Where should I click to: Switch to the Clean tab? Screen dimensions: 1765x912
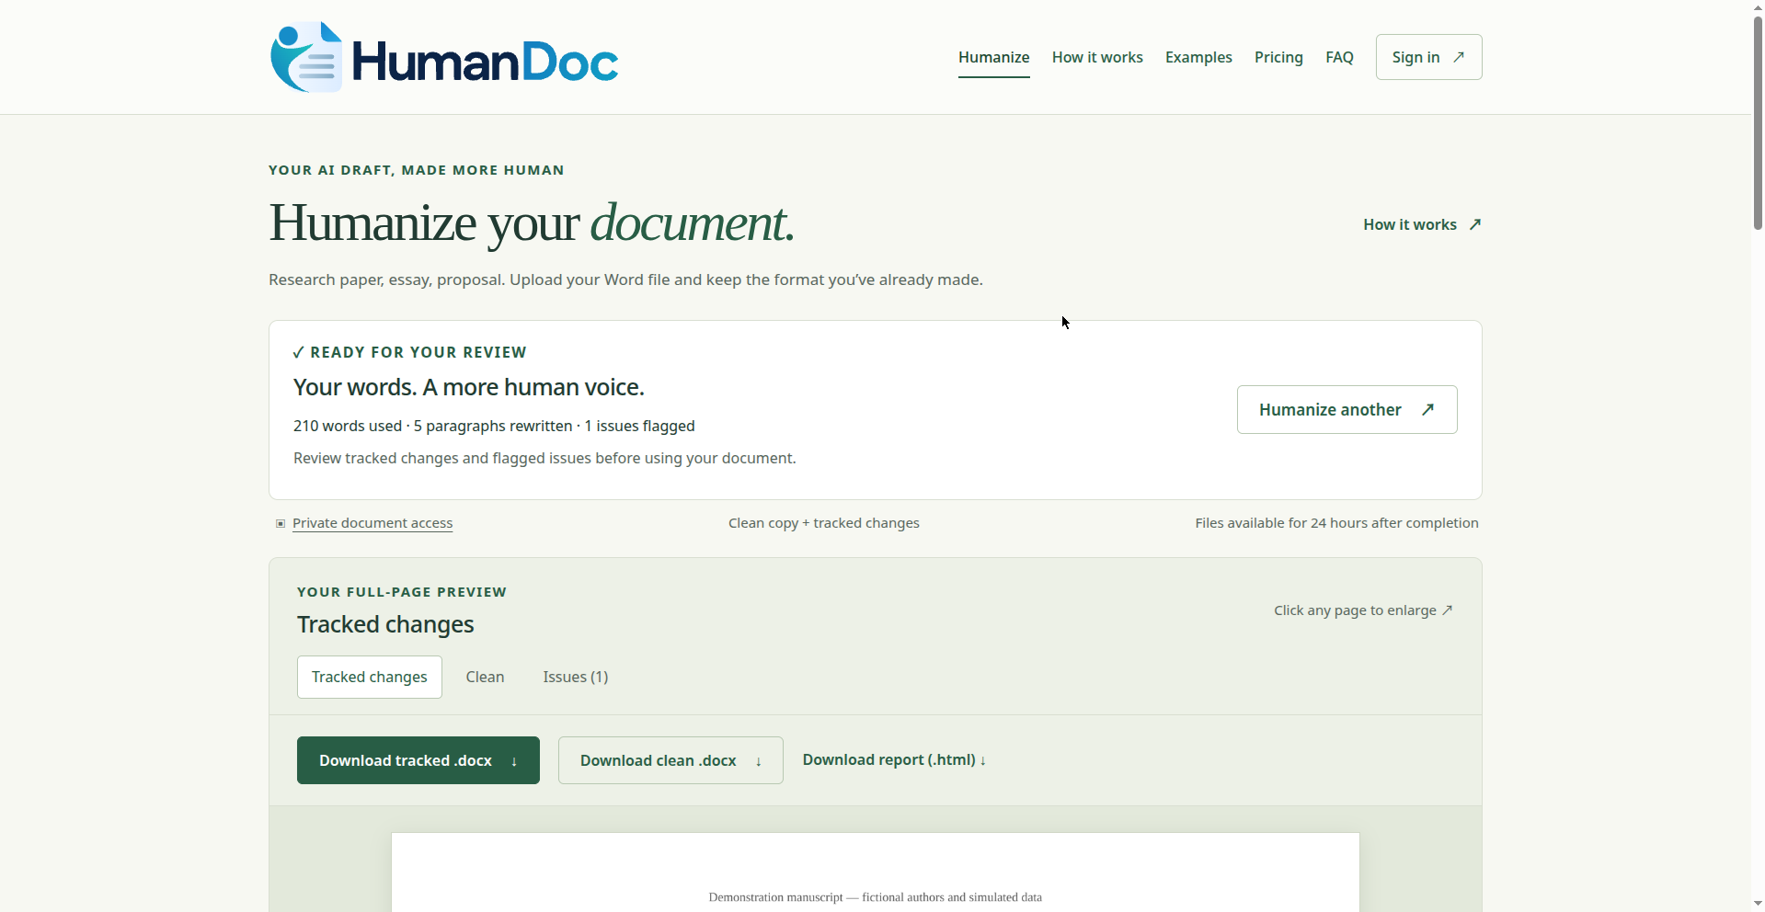tap(485, 677)
